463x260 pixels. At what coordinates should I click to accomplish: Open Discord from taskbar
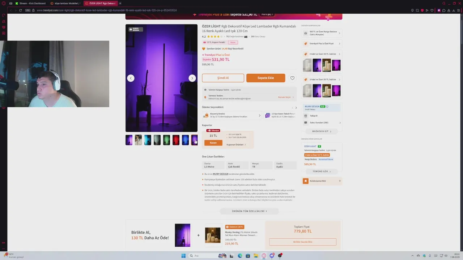click(x=272, y=256)
